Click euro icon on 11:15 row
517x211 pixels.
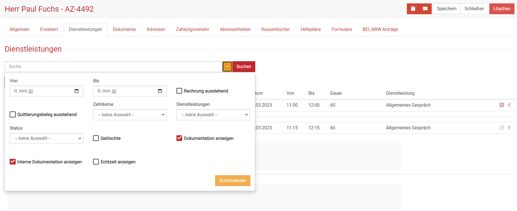pyautogui.click(x=510, y=128)
